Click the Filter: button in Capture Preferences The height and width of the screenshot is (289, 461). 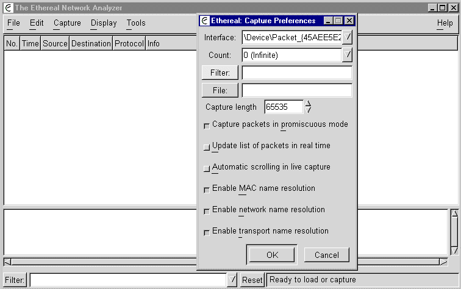(x=220, y=73)
